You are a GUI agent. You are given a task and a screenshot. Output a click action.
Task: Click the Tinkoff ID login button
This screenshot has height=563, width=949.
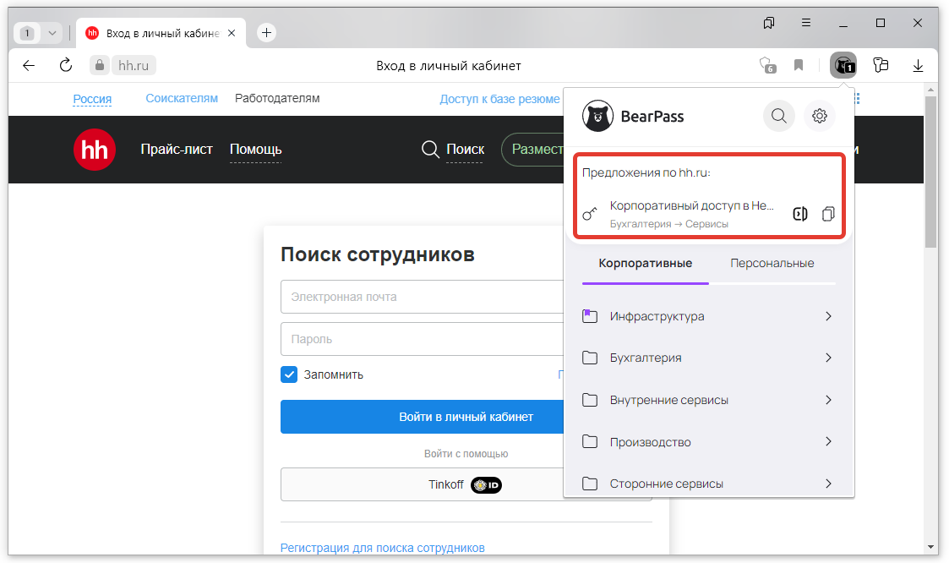423,485
